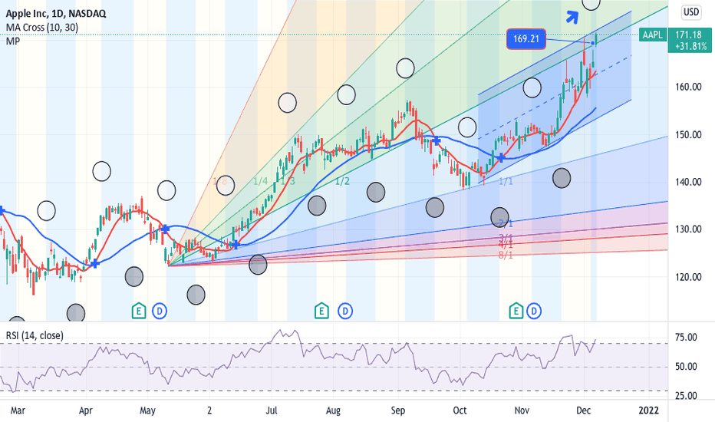Select the MA cross marker in late September
The width and height of the screenshot is (715, 422).
pos(436,140)
